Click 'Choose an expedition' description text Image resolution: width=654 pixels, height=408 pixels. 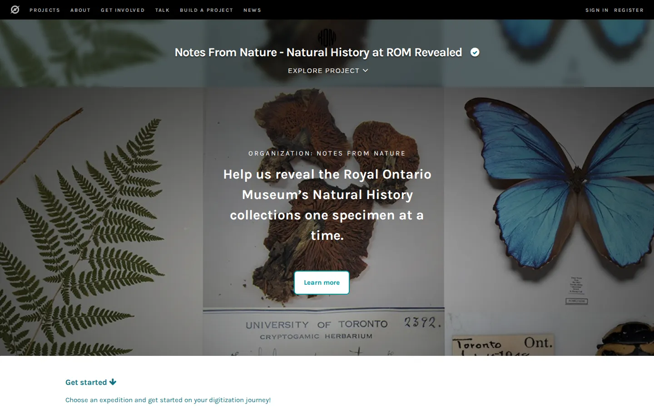coord(168,400)
